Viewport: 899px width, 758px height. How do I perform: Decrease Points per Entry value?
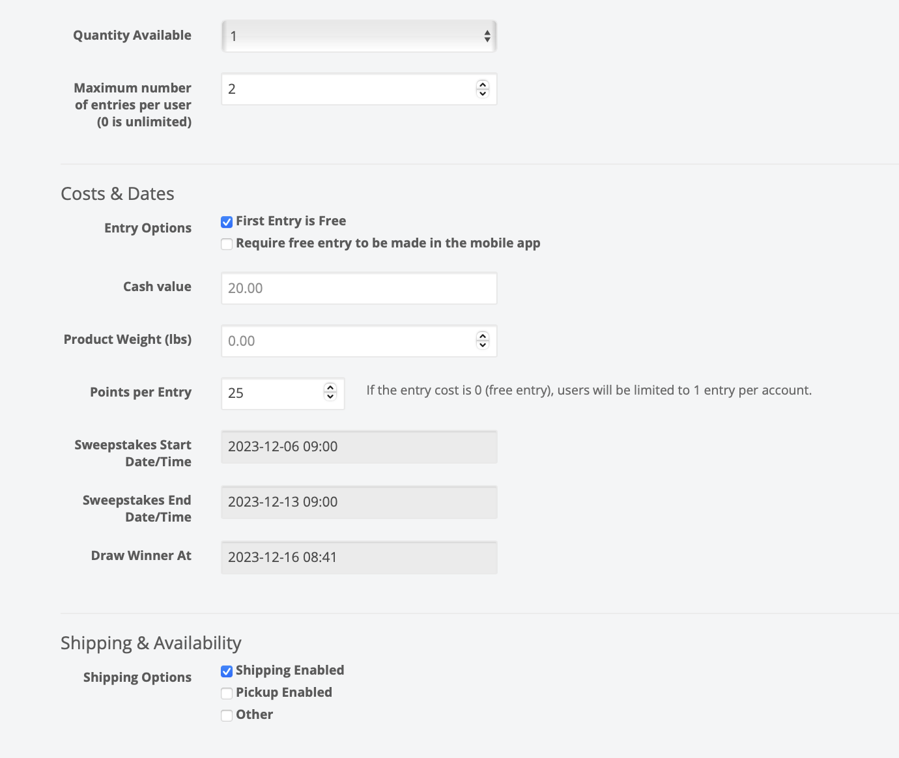(330, 396)
